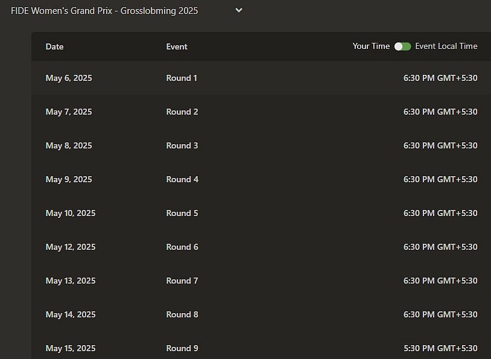This screenshot has height=359, width=491.
Task: Click Round 7 time 6:30 PM GMT+5:30
Action: click(x=440, y=281)
